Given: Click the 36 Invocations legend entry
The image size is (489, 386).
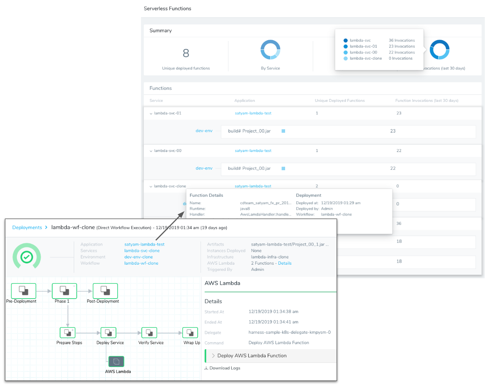Looking at the screenshot, I should pos(402,41).
